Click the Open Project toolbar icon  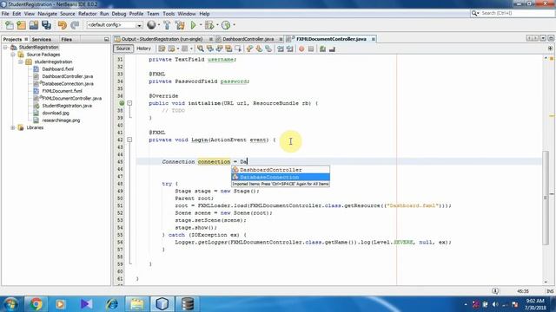34,25
